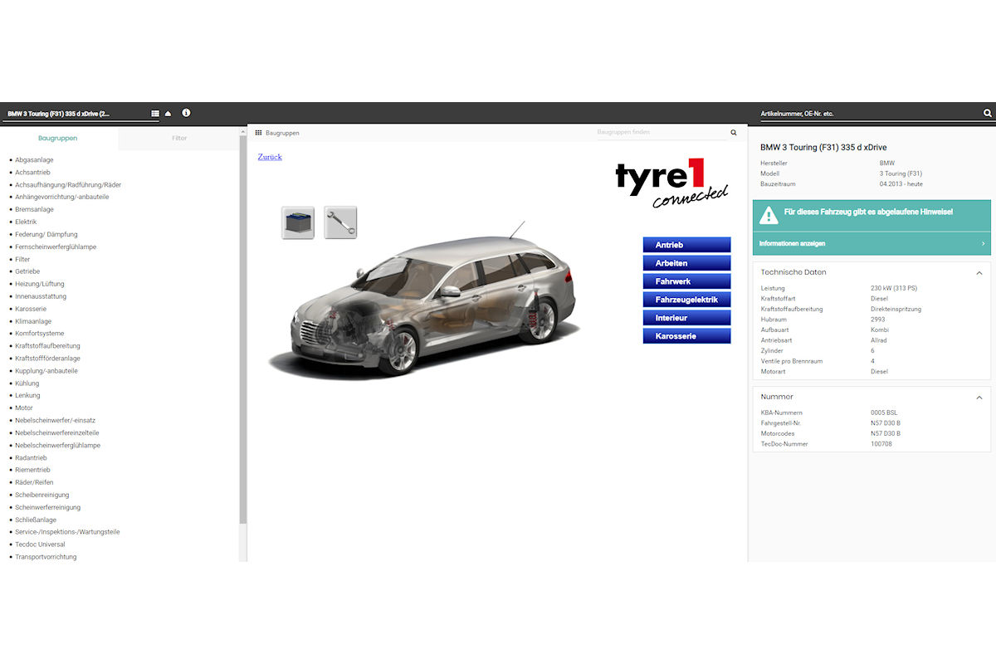Open the vehicle list icon in the top bar
Viewport: 996px width, 664px height.
pyautogui.click(x=155, y=113)
